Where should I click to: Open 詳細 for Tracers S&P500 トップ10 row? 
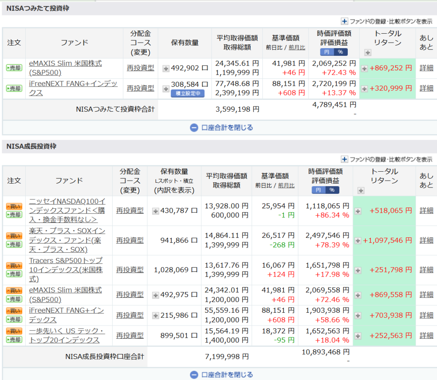pos(426,270)
